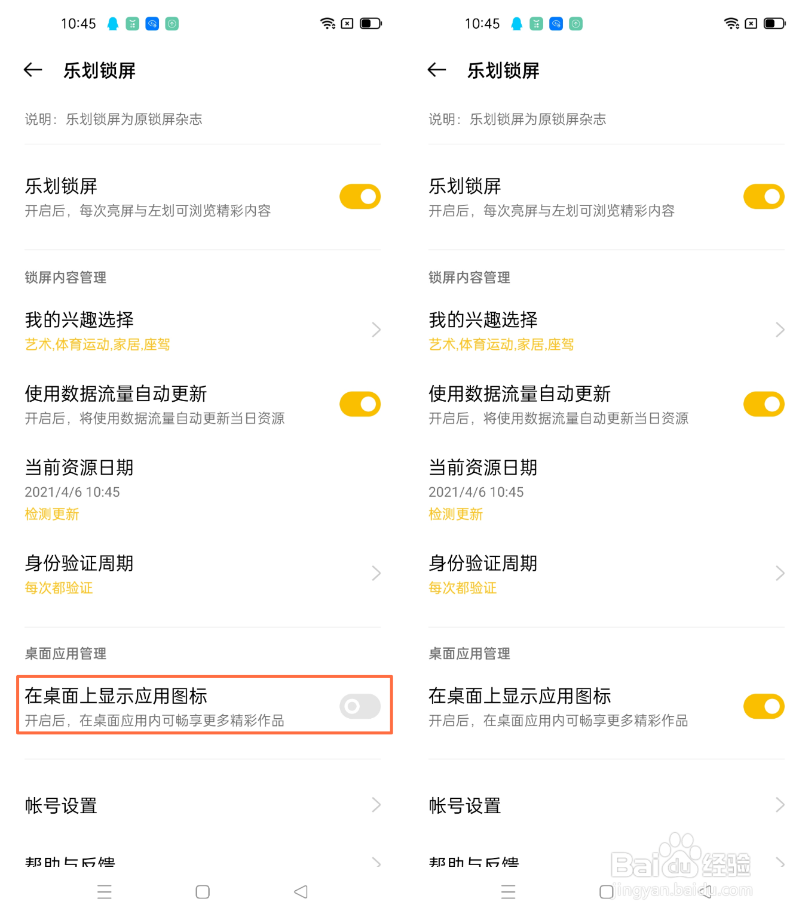Click the 检测更新 check update link
Screen dimensions: 796x917
52,514
